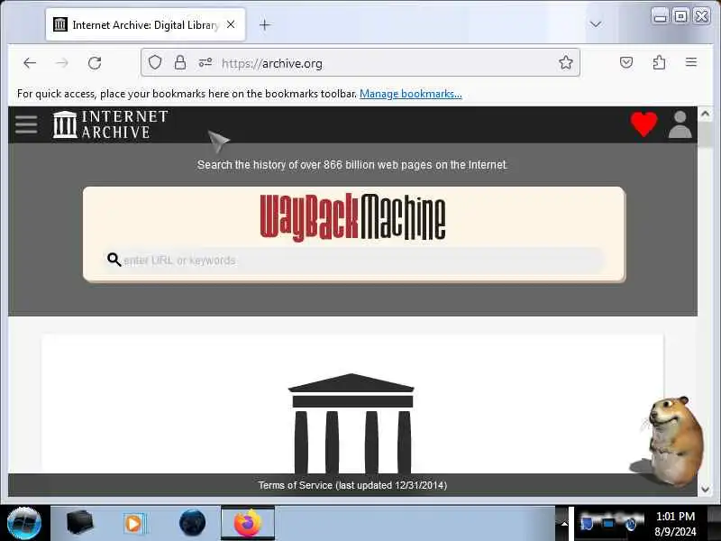Screen dimensions: 721x541
Task: Click the address bar showing archive.org
Action: click(x=360, y=62)
